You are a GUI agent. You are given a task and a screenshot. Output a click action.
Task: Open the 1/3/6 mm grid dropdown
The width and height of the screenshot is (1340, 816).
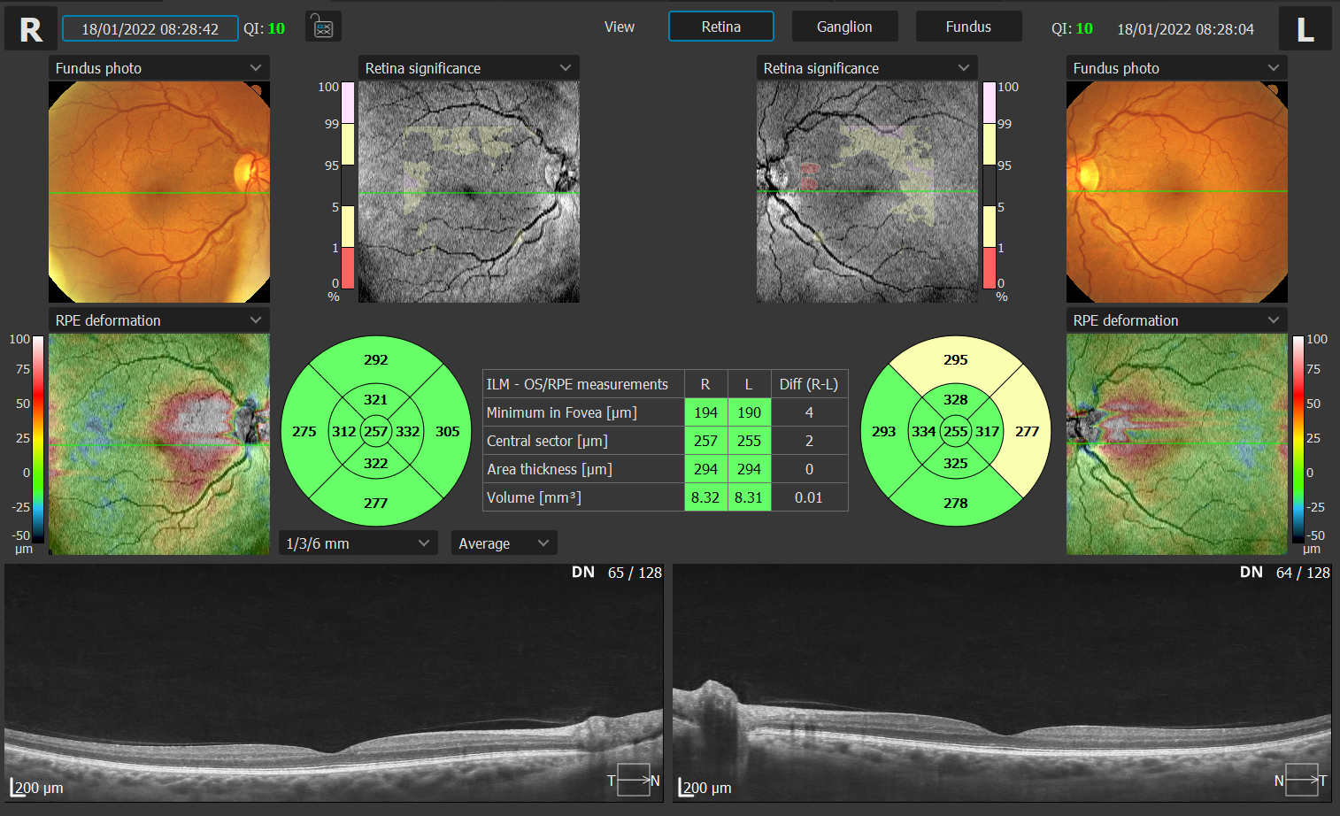357,543
